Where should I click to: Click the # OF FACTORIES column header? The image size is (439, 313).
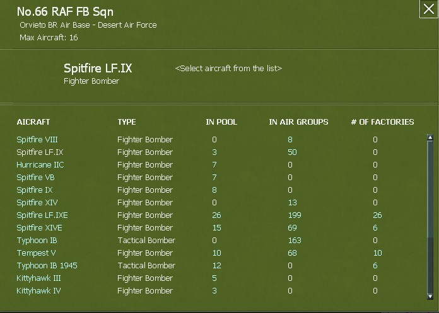[382, 122]
